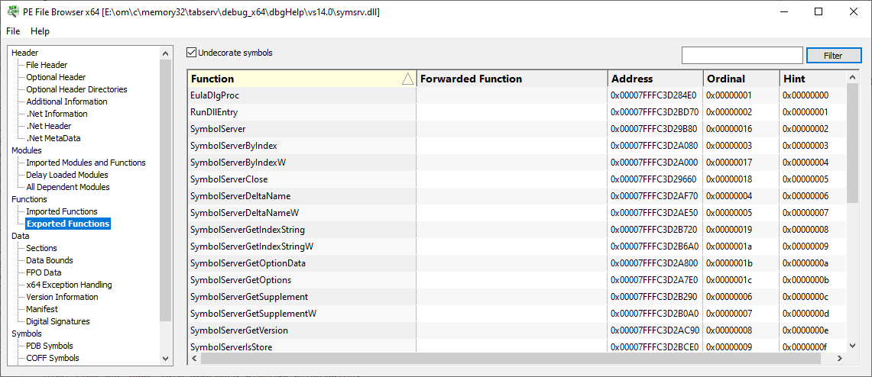Select File Header in the tree
This screenshot has height=377, width=872.
47,65
